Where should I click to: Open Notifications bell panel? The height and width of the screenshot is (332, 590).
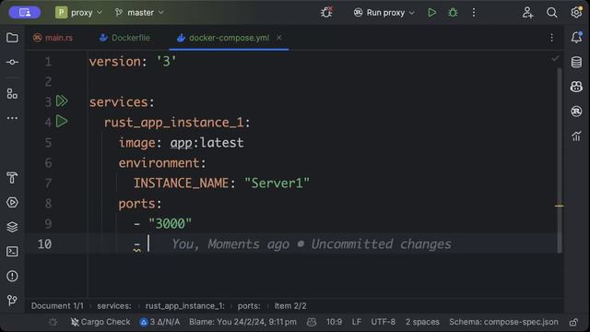click(x=576, y=37)
